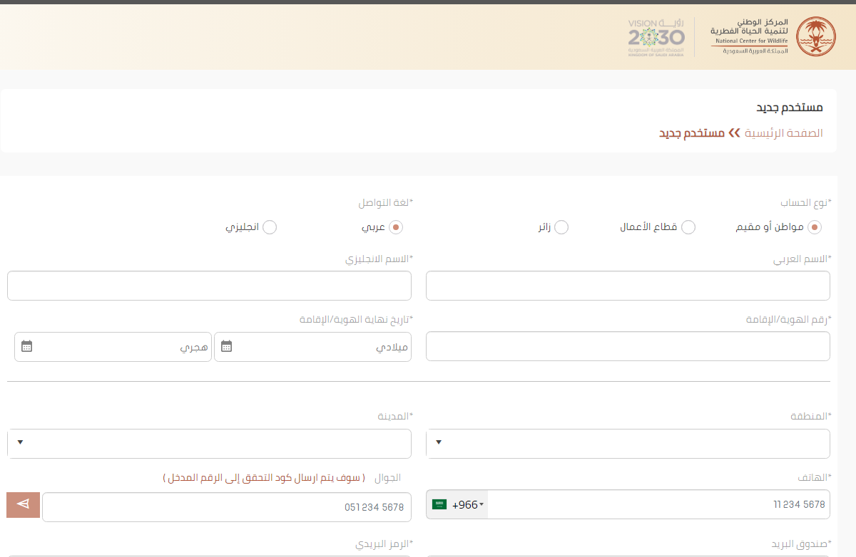The width and height of the screenshot is (856, 557).
Task: Open the Hijri date calendar icon
Action: coord(27,347)
